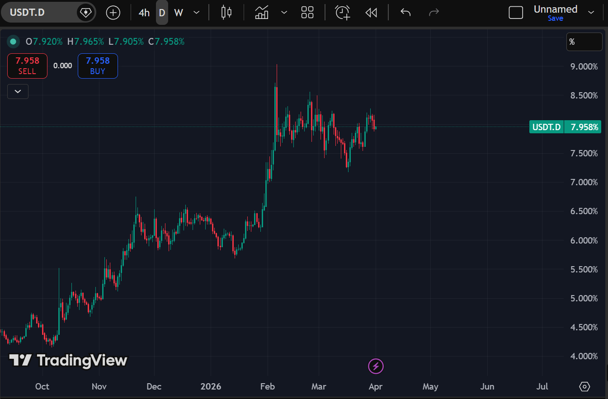The width and height of the screenshot is (608, 399).
Task: Open the candlestick chart type menu
Action: [x=226, y=13]
